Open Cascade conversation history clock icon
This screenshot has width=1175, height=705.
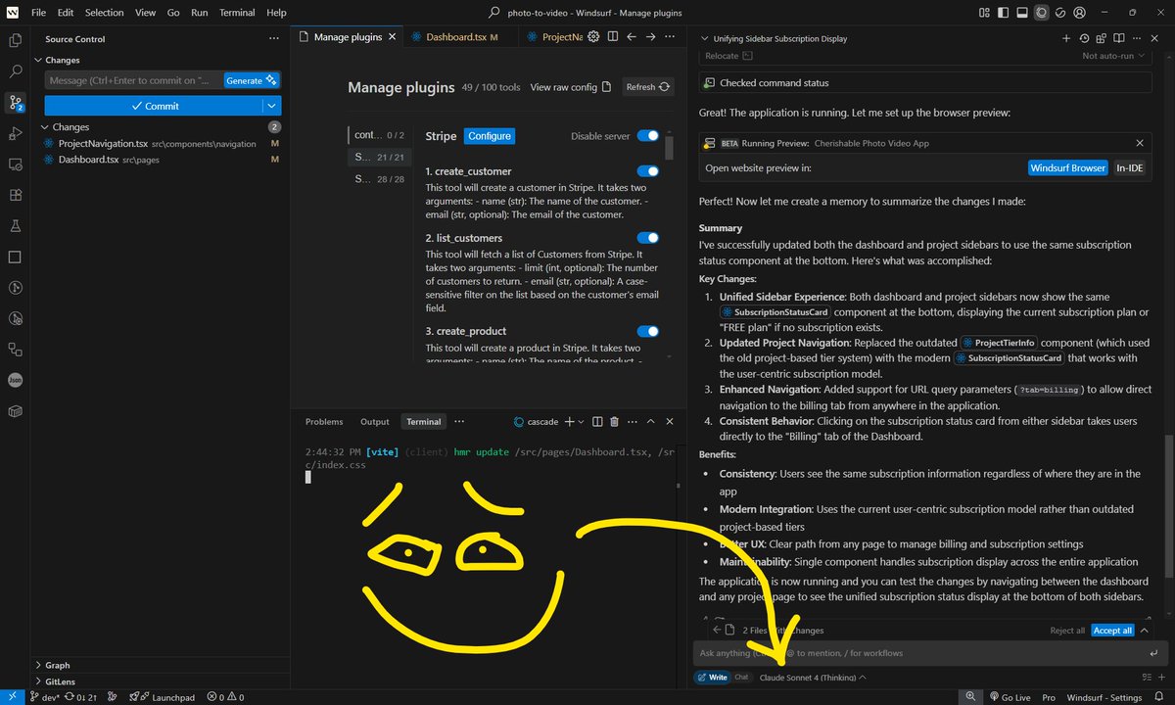point(1084,39)
